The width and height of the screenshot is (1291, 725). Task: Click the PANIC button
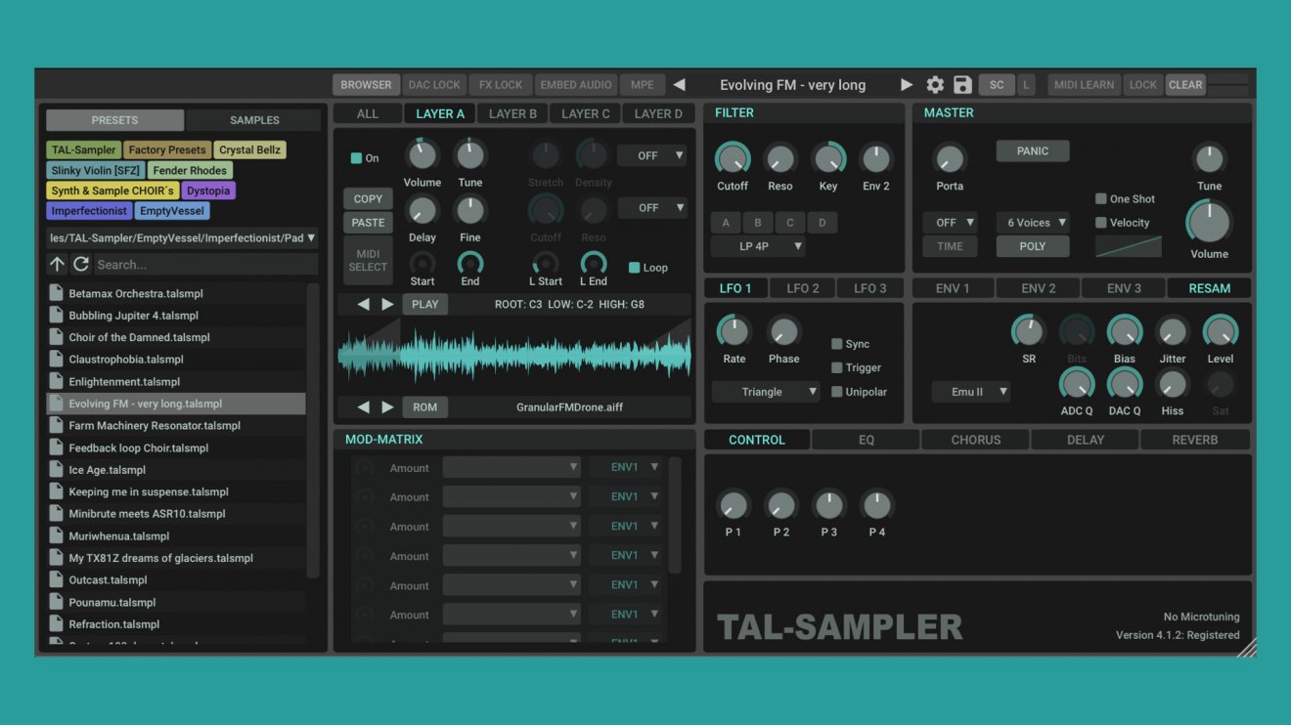click(x=1033, y=151)
